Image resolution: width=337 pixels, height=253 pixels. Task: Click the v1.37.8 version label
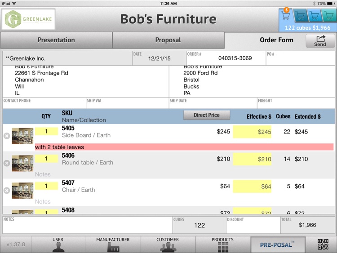tap(16, 244)
